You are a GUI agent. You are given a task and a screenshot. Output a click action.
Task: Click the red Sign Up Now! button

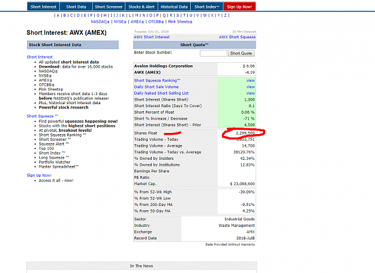pyautogui.click(x=239, y=7)
